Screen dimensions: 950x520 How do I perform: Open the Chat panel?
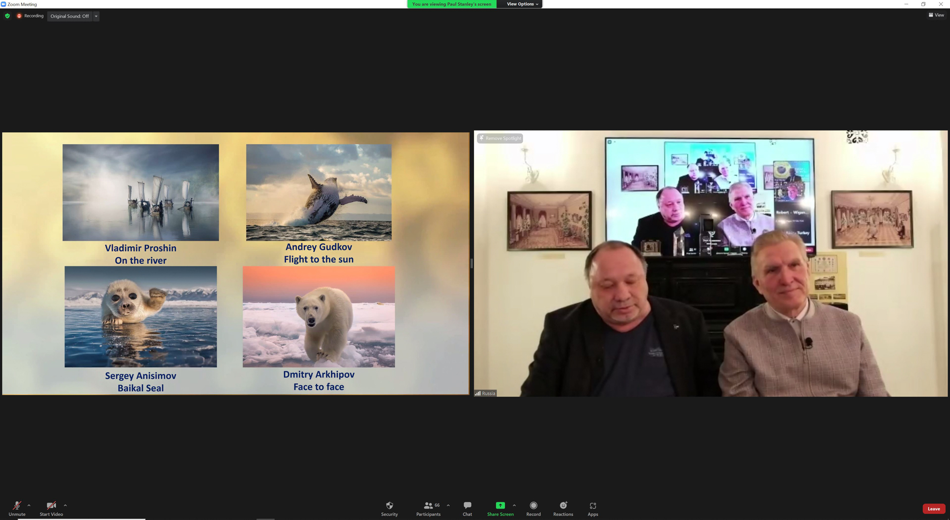tap(467, 506)
